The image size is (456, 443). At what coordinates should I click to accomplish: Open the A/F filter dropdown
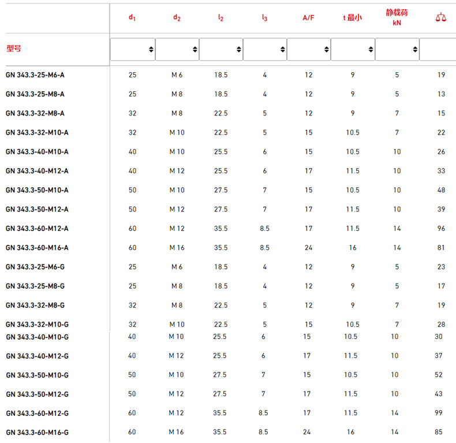309,49
